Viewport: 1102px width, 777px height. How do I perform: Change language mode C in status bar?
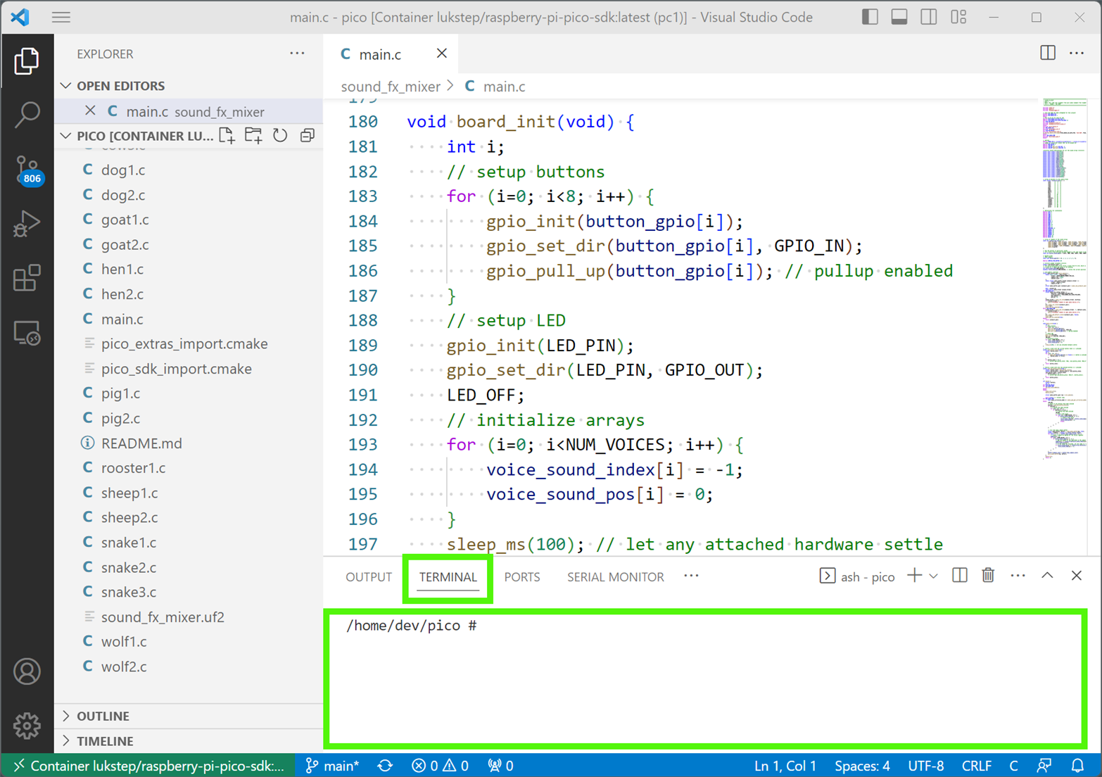click(x=1013, y=766)
